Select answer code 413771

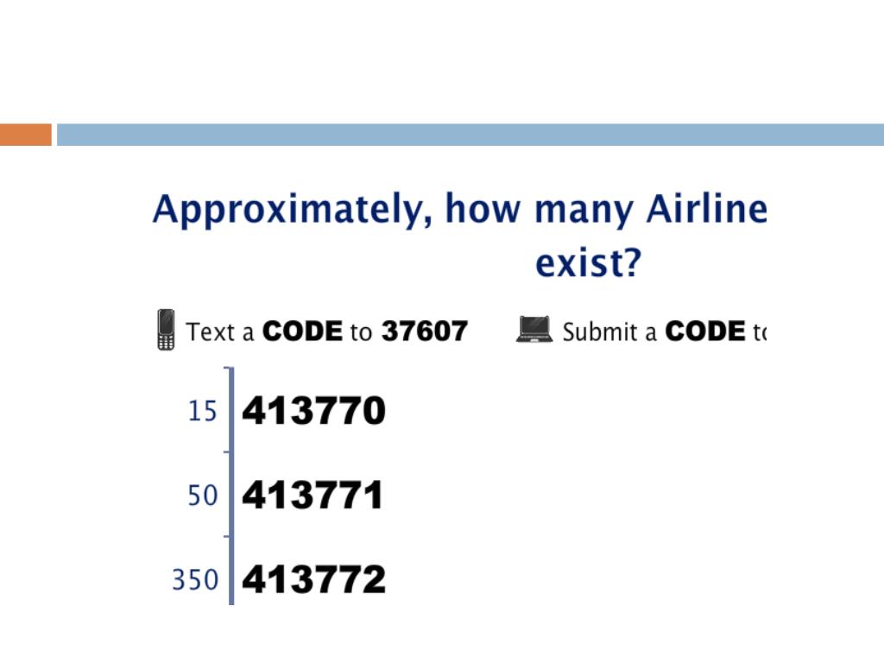(313, 495)
